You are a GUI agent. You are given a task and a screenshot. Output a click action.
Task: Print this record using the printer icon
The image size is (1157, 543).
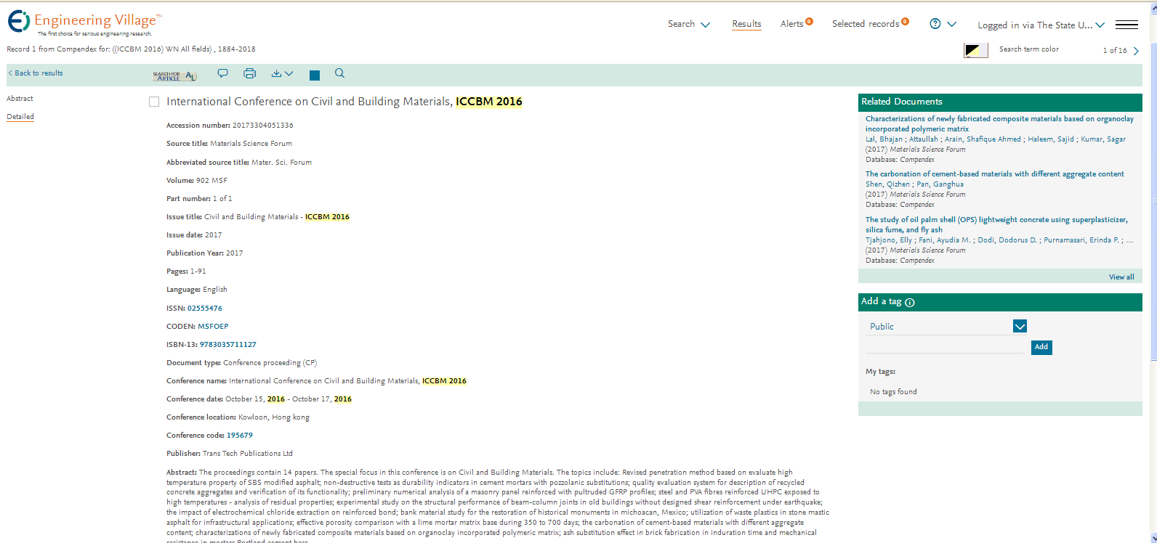(249, 73)
